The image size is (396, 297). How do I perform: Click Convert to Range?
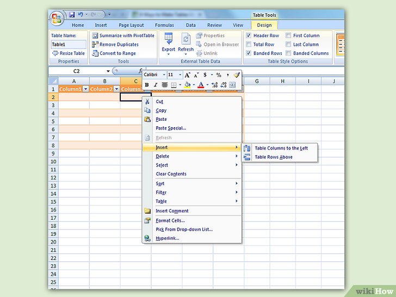point(114,53)
